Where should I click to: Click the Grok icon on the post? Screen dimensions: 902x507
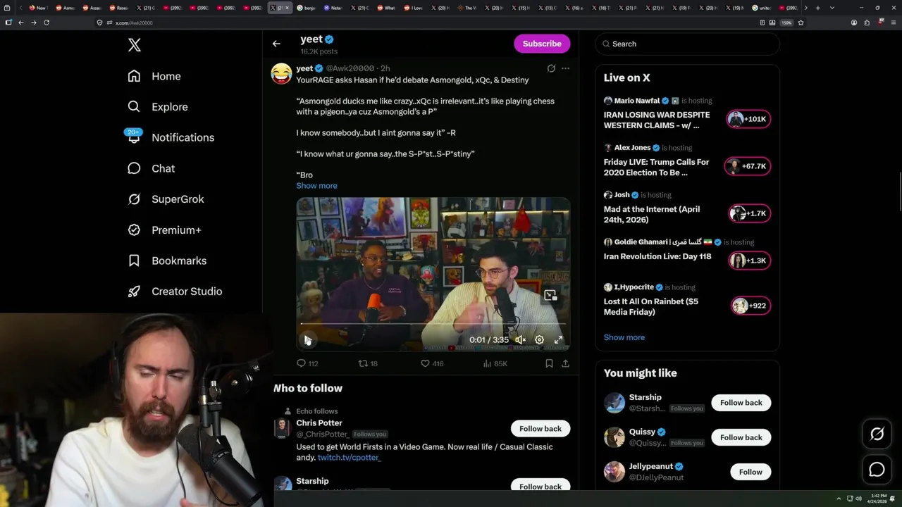[551, 68]
